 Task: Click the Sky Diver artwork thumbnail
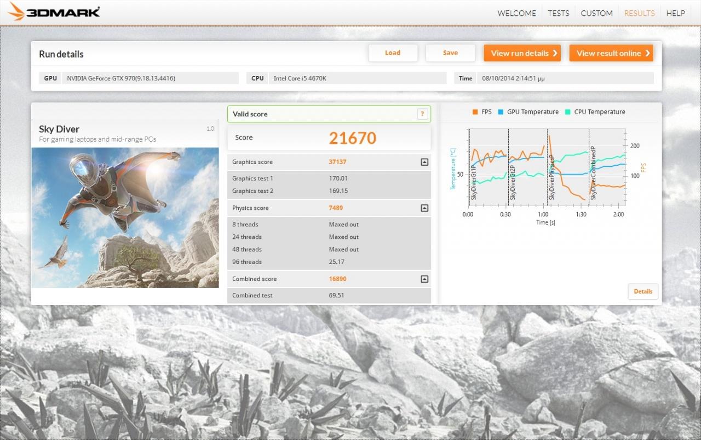pos(125,218)
